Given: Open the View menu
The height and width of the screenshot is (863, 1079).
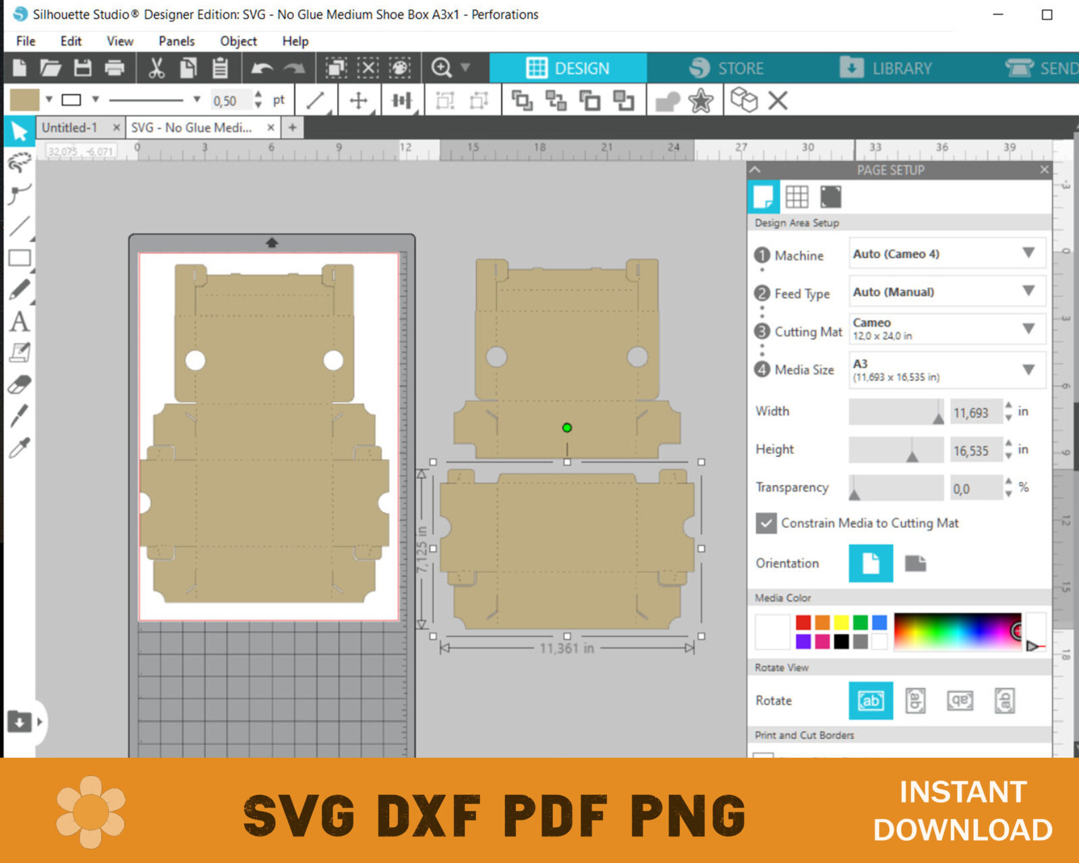Looking at the screenshot, I should pos(120,41).
